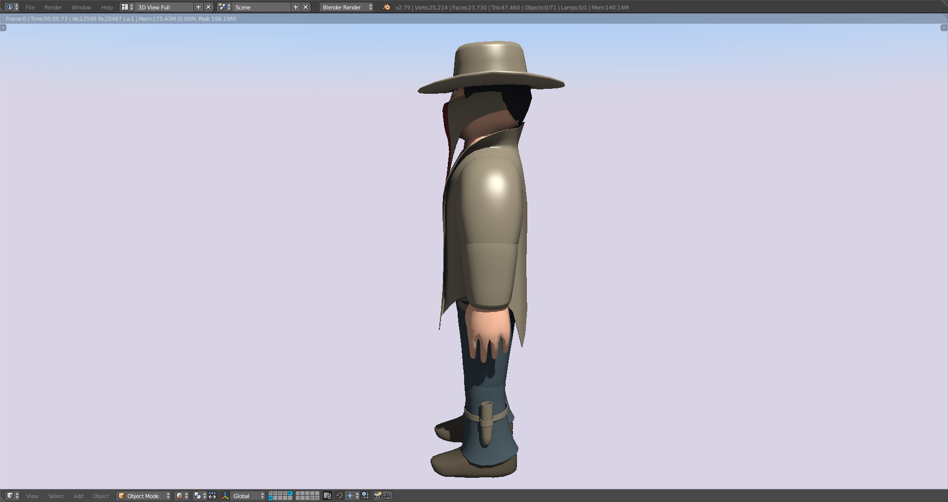Toggle lock layers to scene
Screen dimensions: 948x502
point(327,496)
